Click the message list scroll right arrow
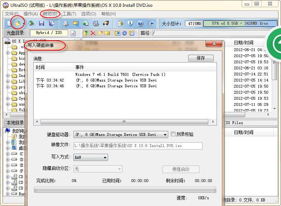281x206 pixels. point(213,122)
